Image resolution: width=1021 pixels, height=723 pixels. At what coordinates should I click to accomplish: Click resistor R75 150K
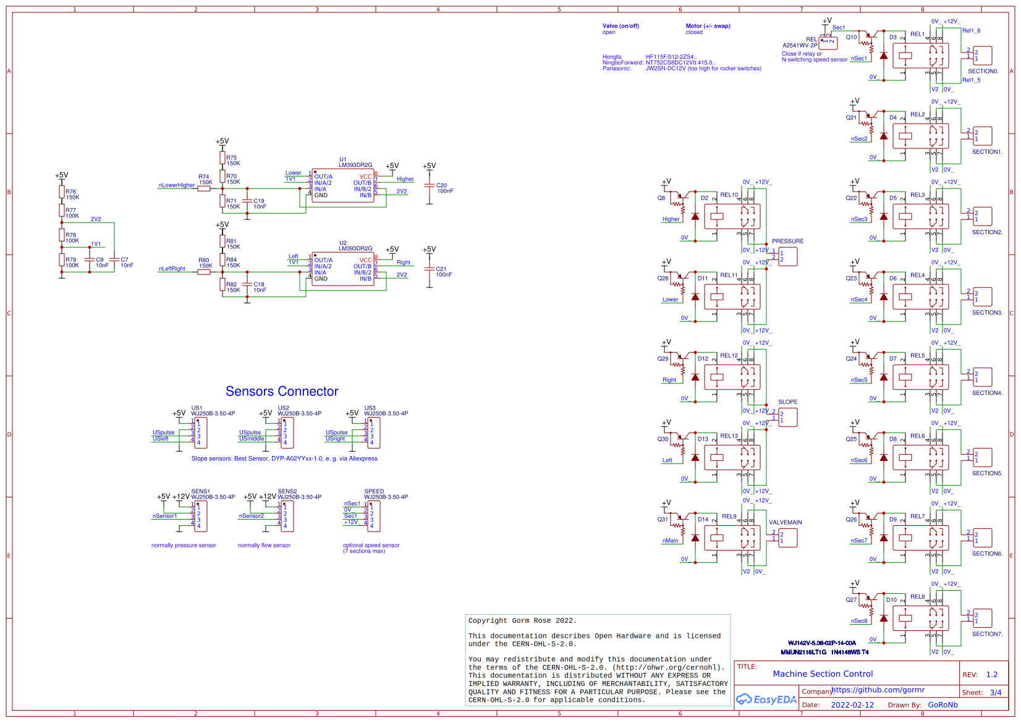click(x=224, y=159)
